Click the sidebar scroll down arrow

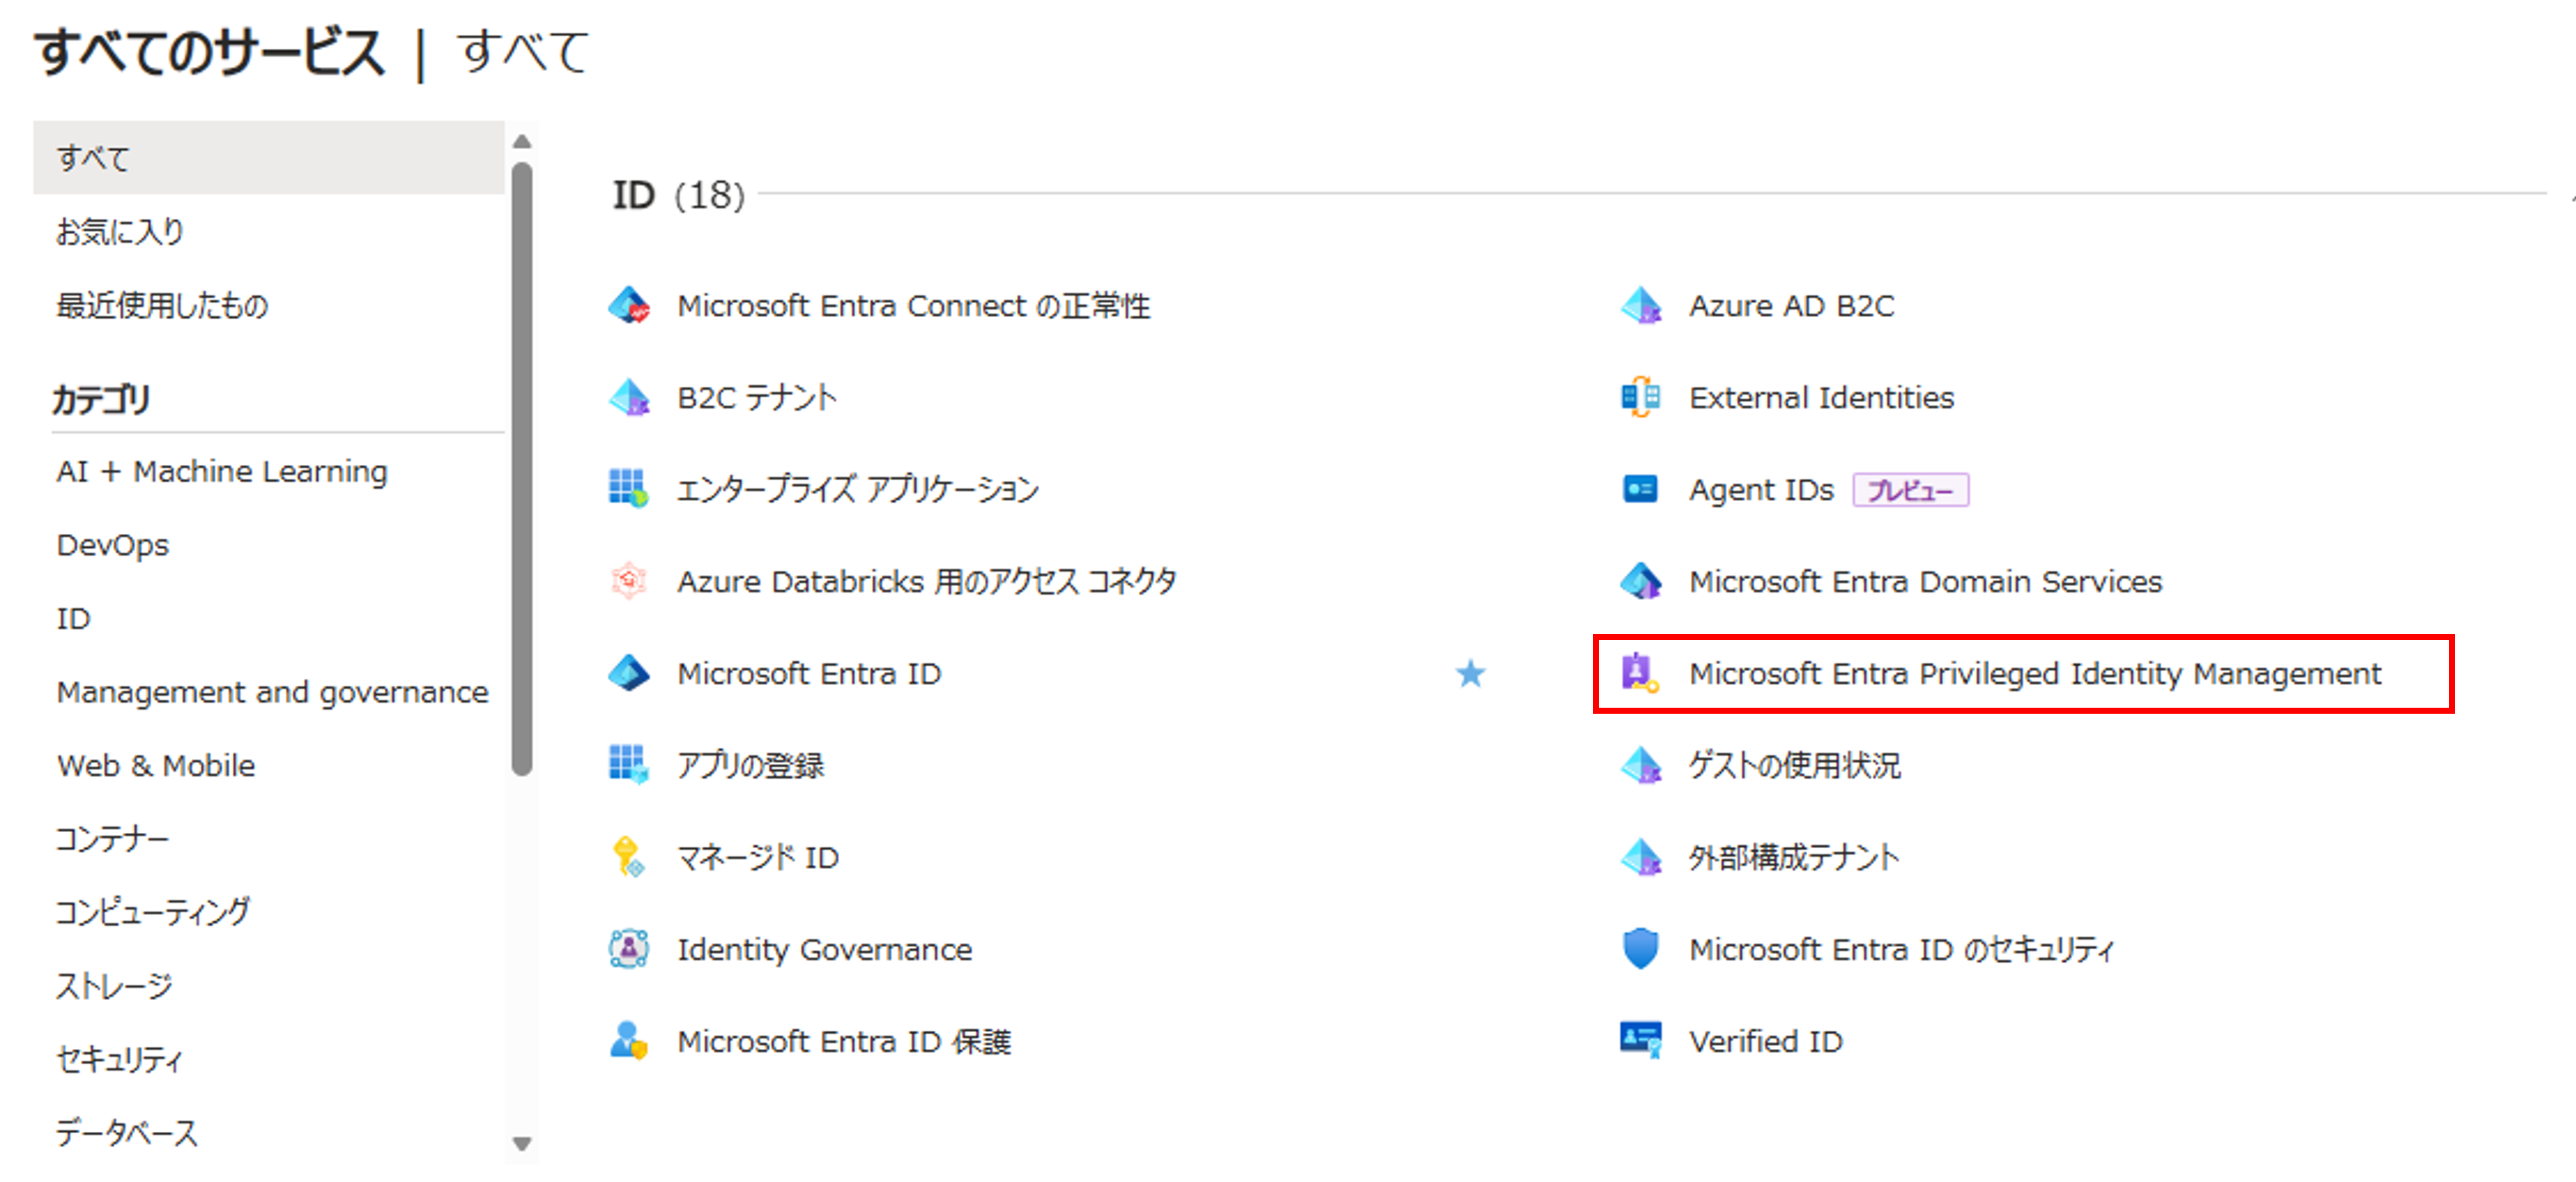[x=521, y=1143]
